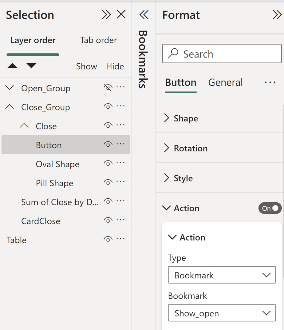Open the Bookmark dropdown showing Show_open
Viewport: 284px width, 330px height.
(x=222, y=313)
